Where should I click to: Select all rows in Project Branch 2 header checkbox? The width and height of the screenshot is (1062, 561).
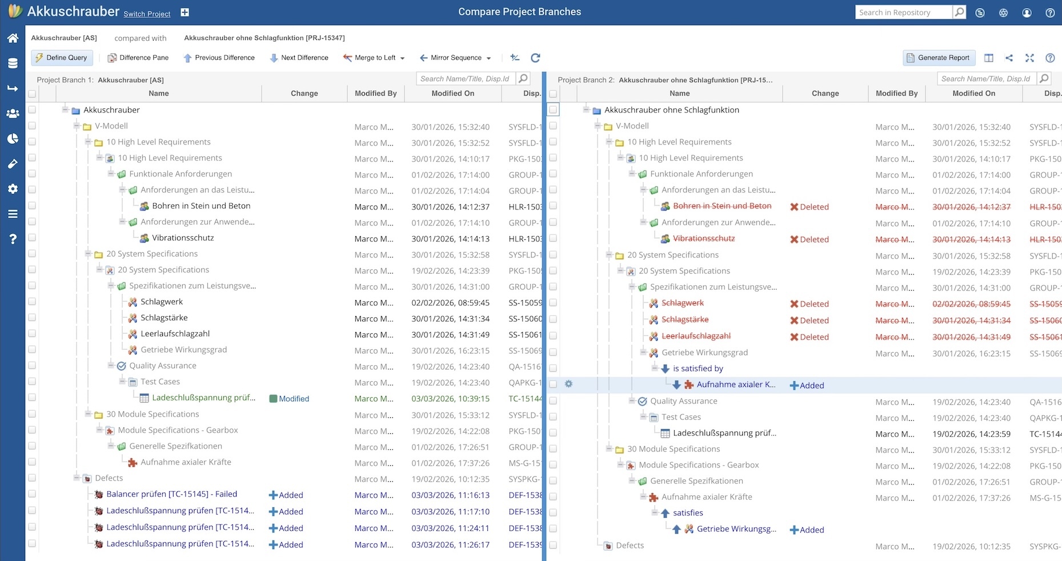[x=553, y=94]
